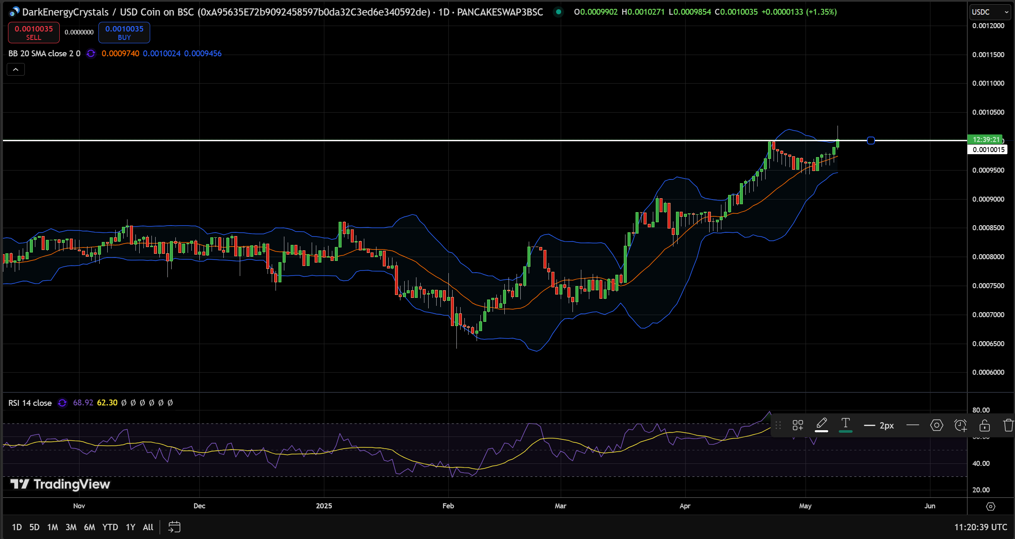Open the drawing templates icon in floating toolbar
Image resolution: width=1015 pixels, height=539 pixels.
pyautogui.click(x=798, y=425)
